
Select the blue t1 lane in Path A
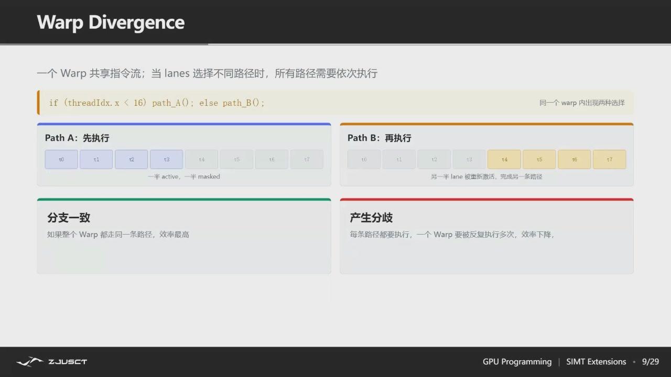pyautogui.click(x=96, y=159)
